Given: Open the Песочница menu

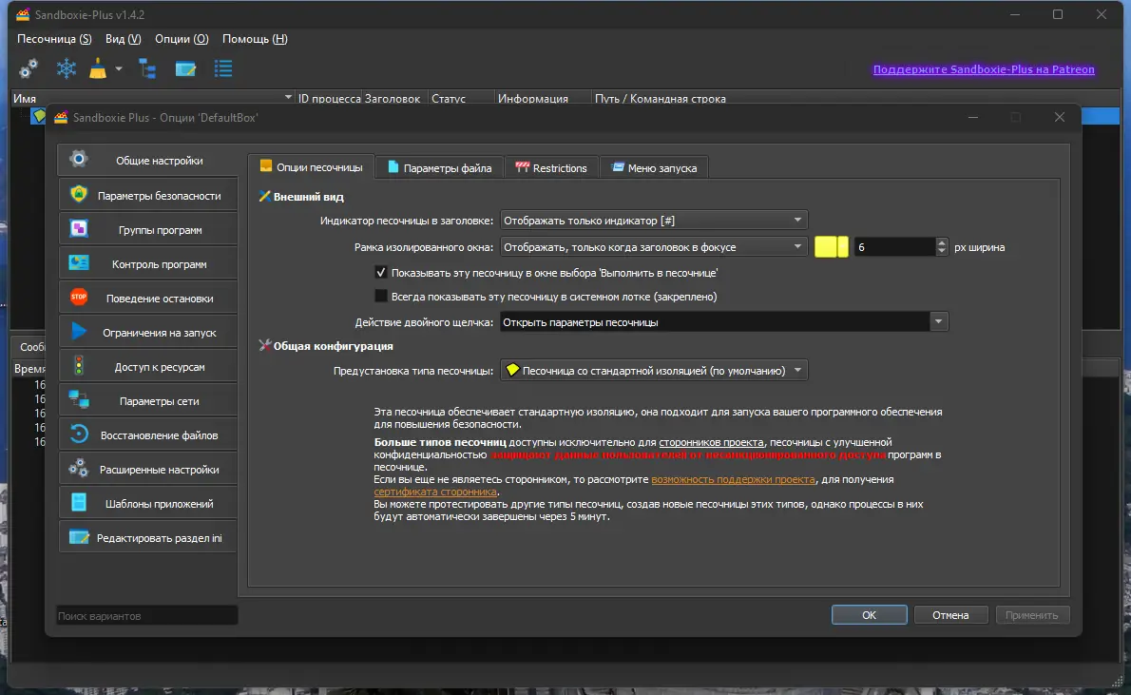Looking at the screenshot, I should point(54,39).
